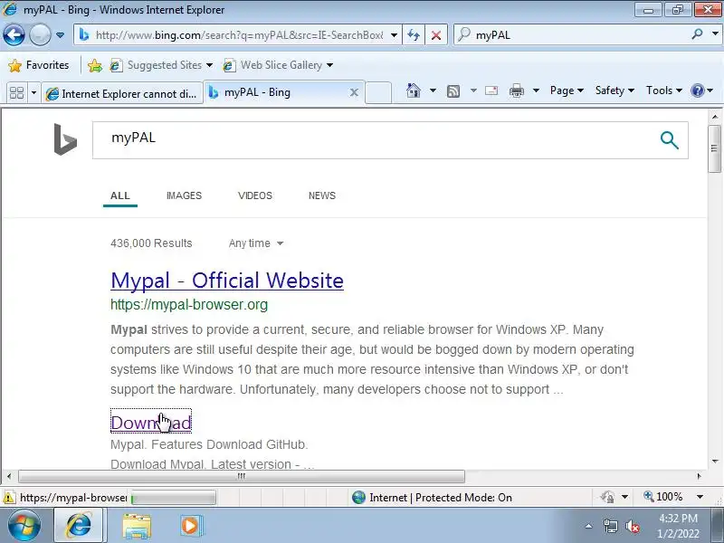
Task: Switch to 'Internet Explorer cannot di...' tab
Action: pyautogui.click(x=122, y=94)
